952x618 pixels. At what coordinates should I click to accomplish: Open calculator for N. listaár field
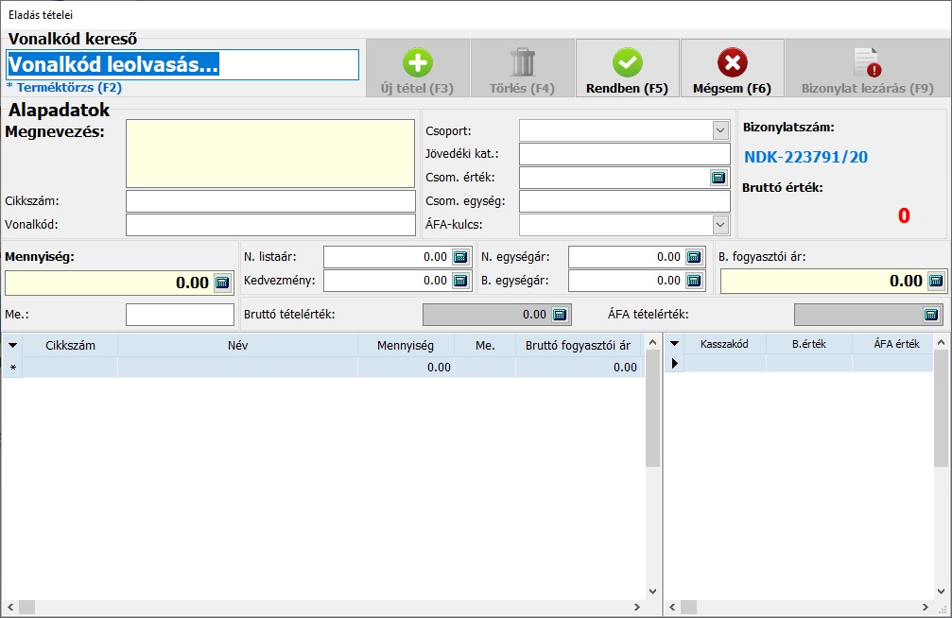coord(460,257)
